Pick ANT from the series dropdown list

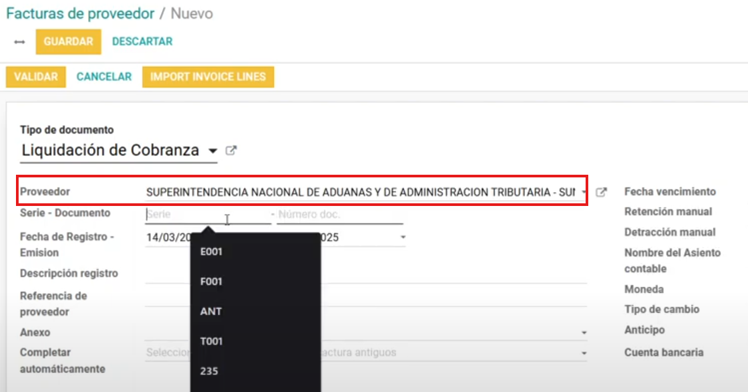point(211,312)
